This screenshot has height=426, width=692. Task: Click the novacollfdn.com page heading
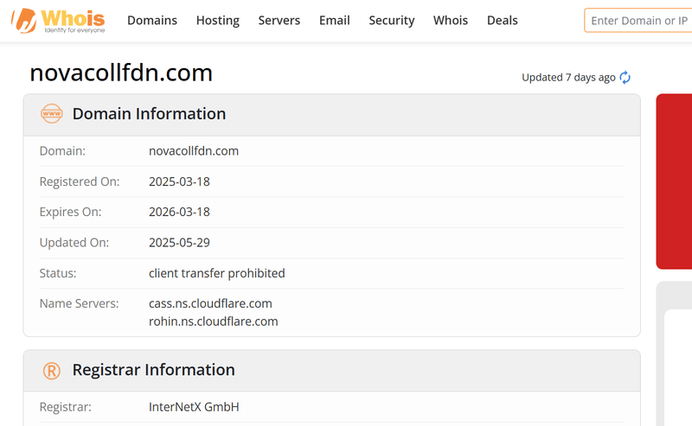click(121, 73)
